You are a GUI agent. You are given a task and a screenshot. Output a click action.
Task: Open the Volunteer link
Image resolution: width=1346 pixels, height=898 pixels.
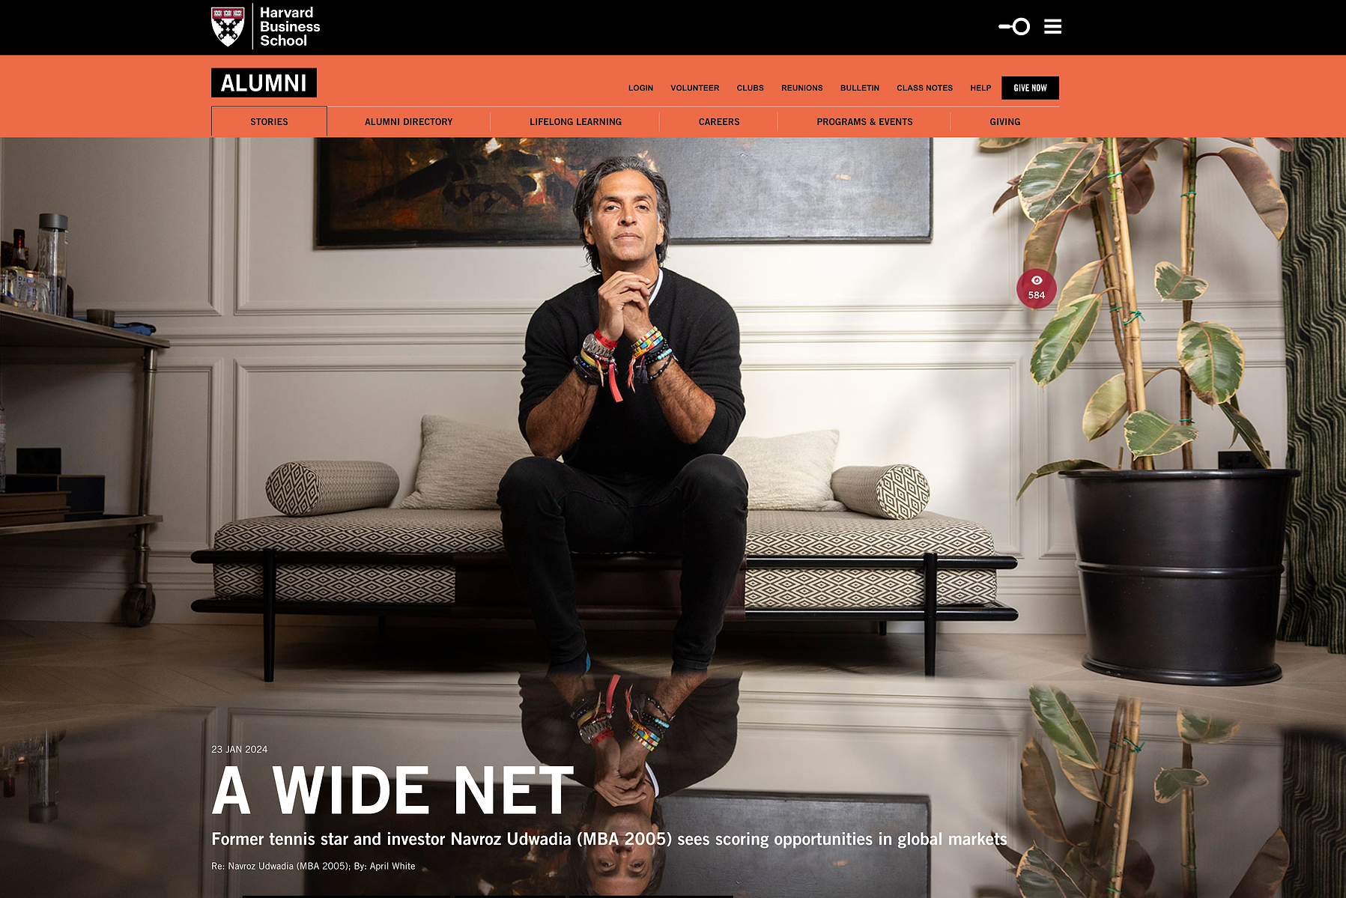694,88
